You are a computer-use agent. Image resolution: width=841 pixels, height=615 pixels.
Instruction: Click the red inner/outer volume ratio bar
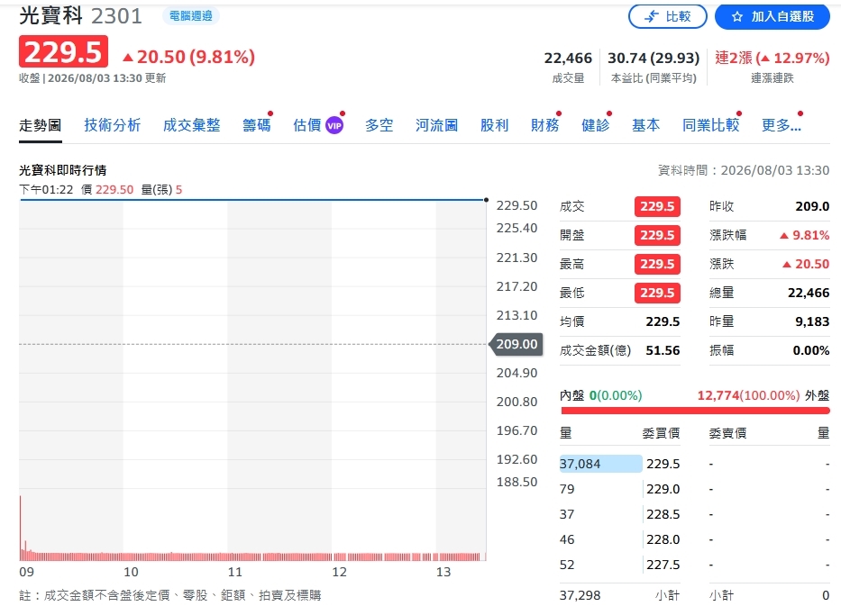[x=695, y=411]
